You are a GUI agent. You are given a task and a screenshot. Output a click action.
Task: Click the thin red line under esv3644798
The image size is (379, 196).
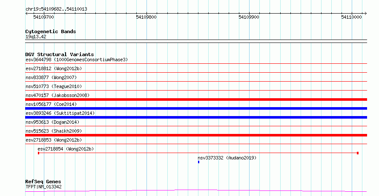coord(196,64)
